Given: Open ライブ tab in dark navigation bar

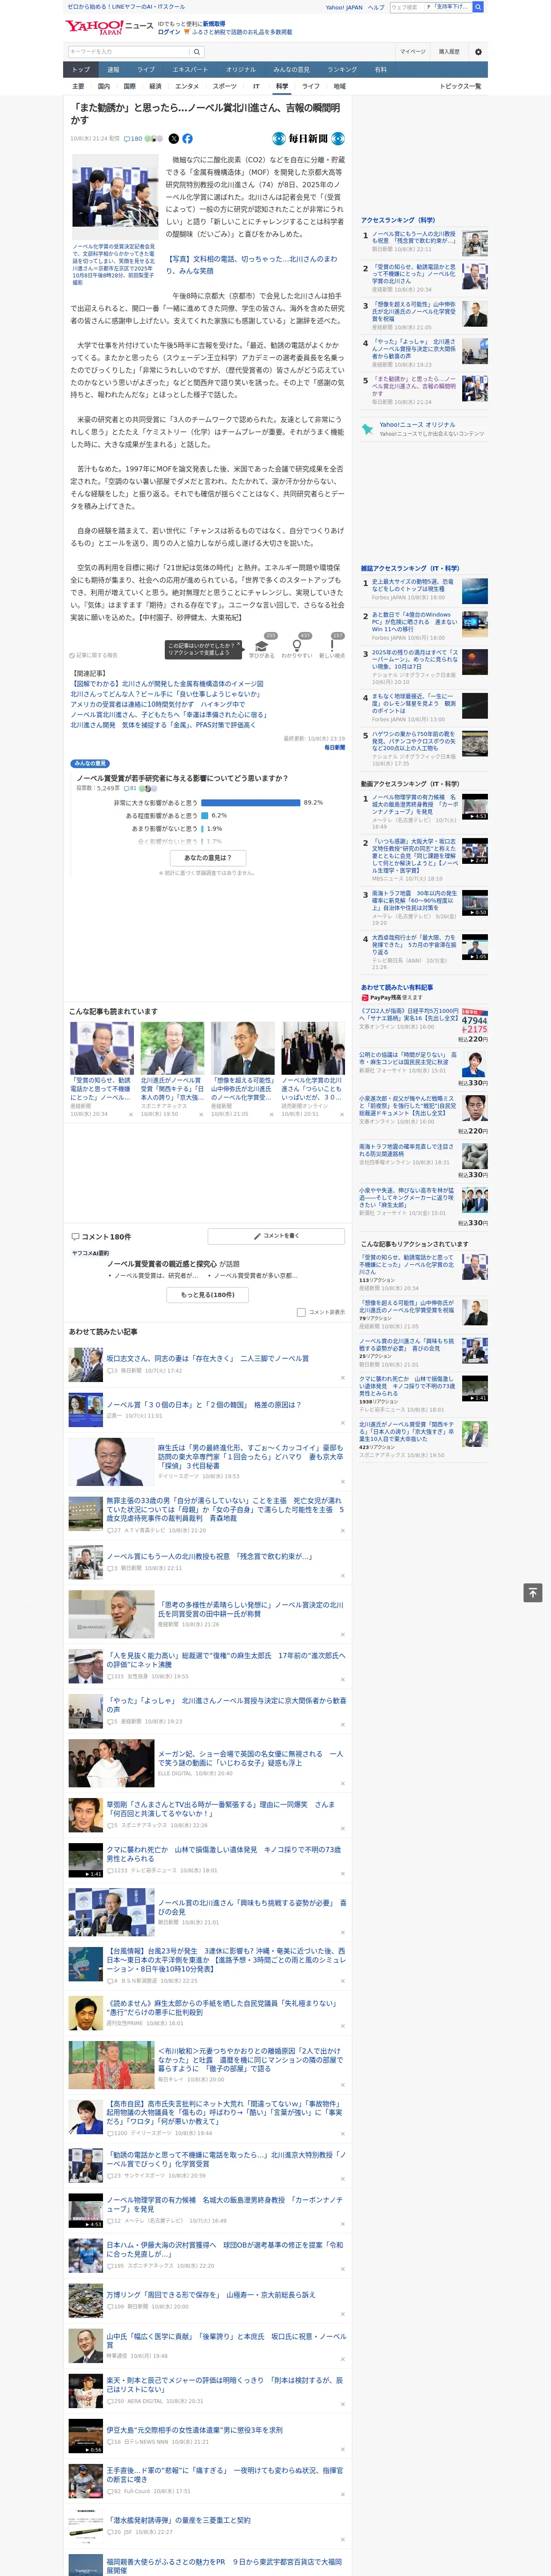Looking at the screenshot, I should (146, 70).
